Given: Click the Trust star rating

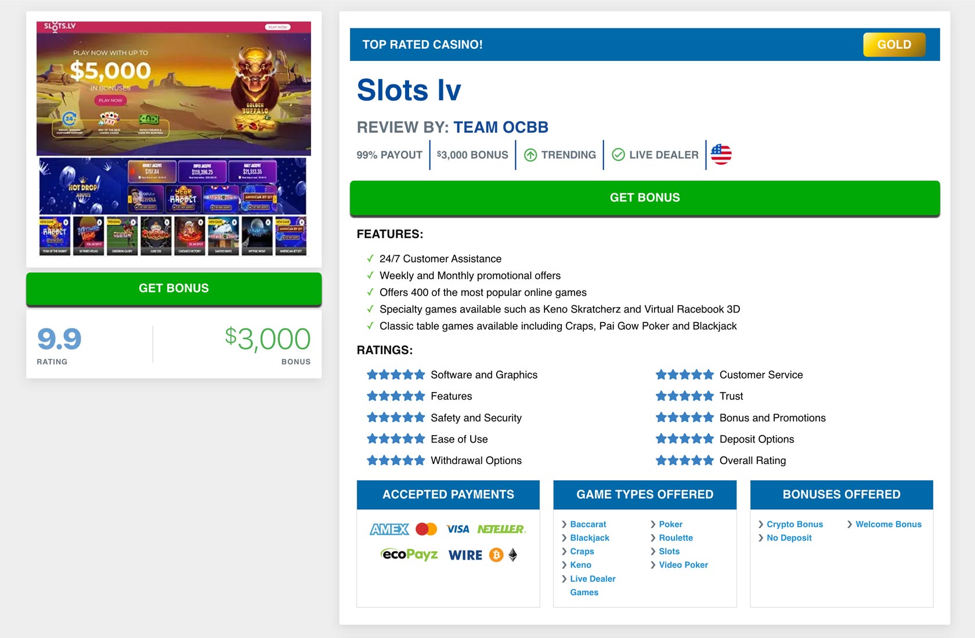Looking at the screenshot, I should (685, 396).
